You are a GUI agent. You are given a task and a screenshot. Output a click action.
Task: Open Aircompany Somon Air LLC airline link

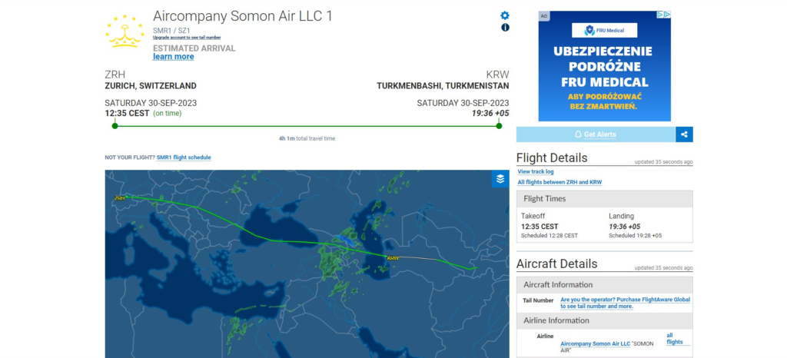coord(596,343)
